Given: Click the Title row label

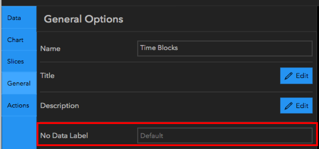Looking at the screenshot, I should [x=47, y=76].
